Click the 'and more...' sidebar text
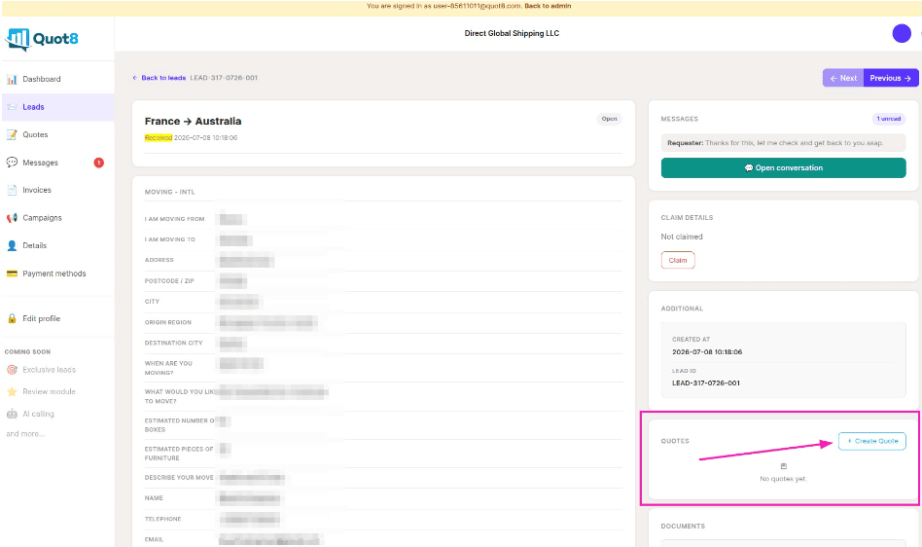Image resolution: width=922 pixels, height=547 pixels. pyautogui.click(x=25, y=434)
